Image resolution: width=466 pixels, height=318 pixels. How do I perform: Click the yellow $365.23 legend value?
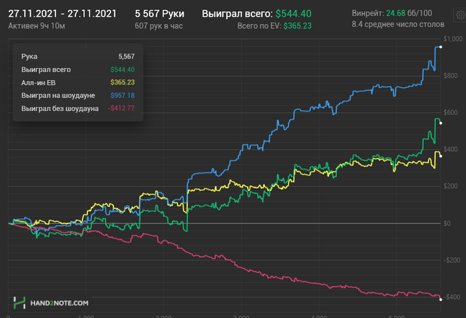point(122,82)
